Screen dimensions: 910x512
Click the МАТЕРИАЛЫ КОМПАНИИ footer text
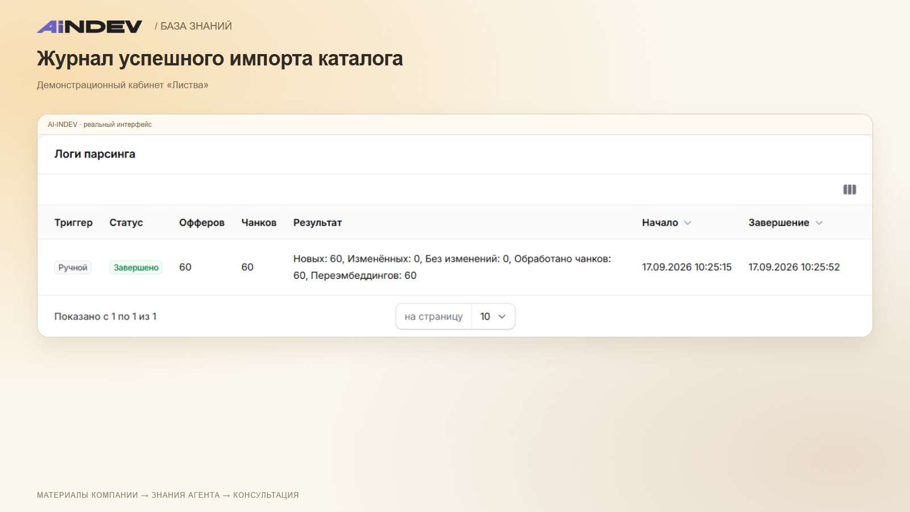click(x=87, y=495)
